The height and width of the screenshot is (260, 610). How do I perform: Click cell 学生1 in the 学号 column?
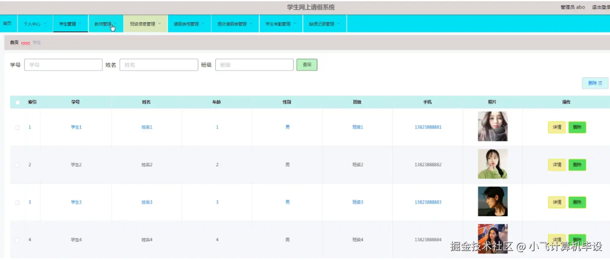point(76,127)
